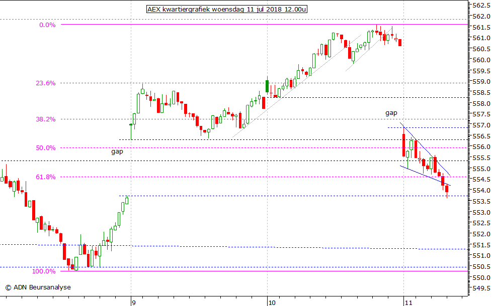Click the price label '551.0' on the axis
Screen dimensions: 492x306
(481, 256)
